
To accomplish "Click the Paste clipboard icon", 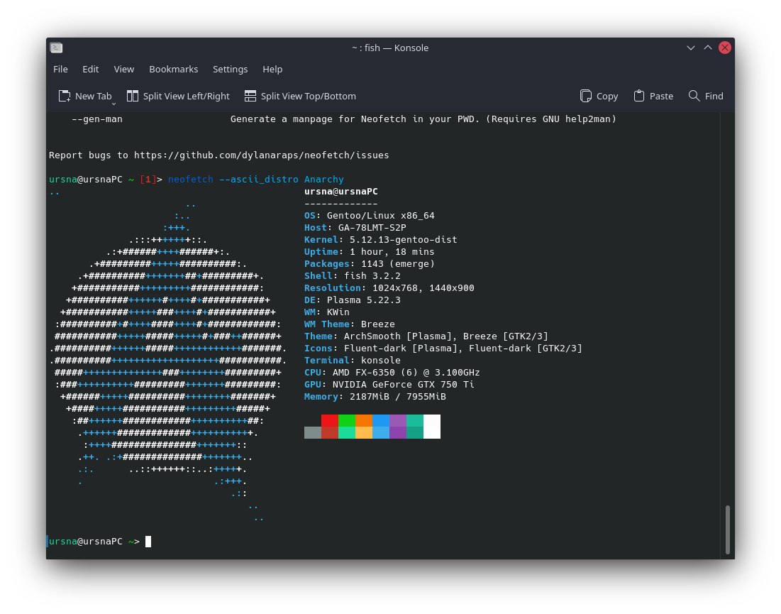I will pyautogui.click(x=639, y=97).
